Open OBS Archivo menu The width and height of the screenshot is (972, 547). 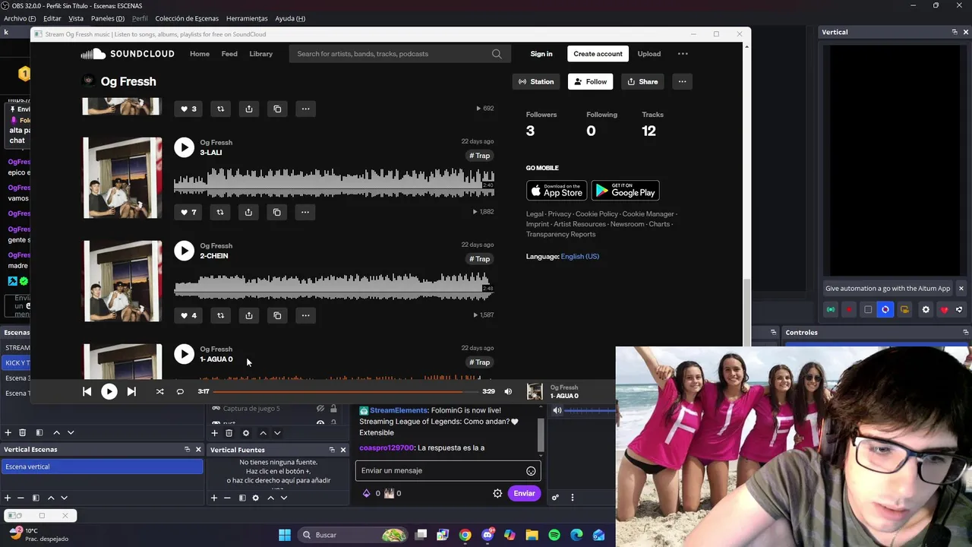point(20,18)
